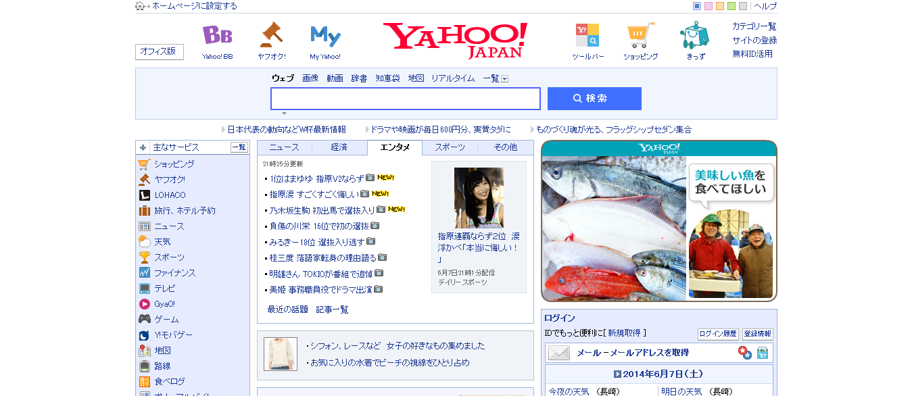This screenshot has width=912, height=396.
Task: Click the Yahoo! JAPAN logo
Action: (455, 40)
